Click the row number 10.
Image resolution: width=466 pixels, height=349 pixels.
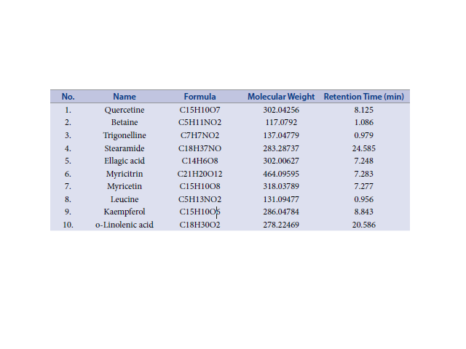(68, 225)
